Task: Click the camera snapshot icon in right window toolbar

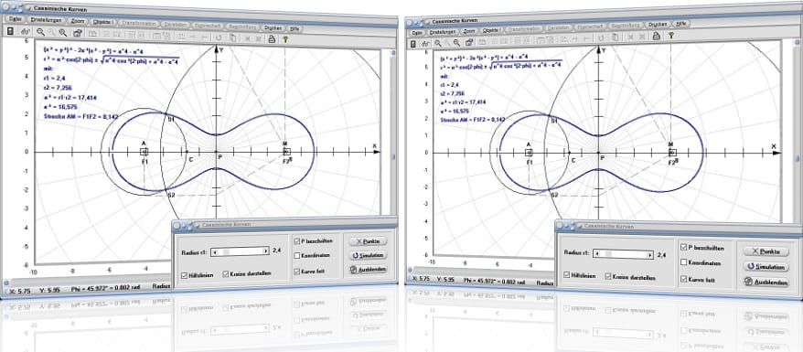Action: coord(469,42)
